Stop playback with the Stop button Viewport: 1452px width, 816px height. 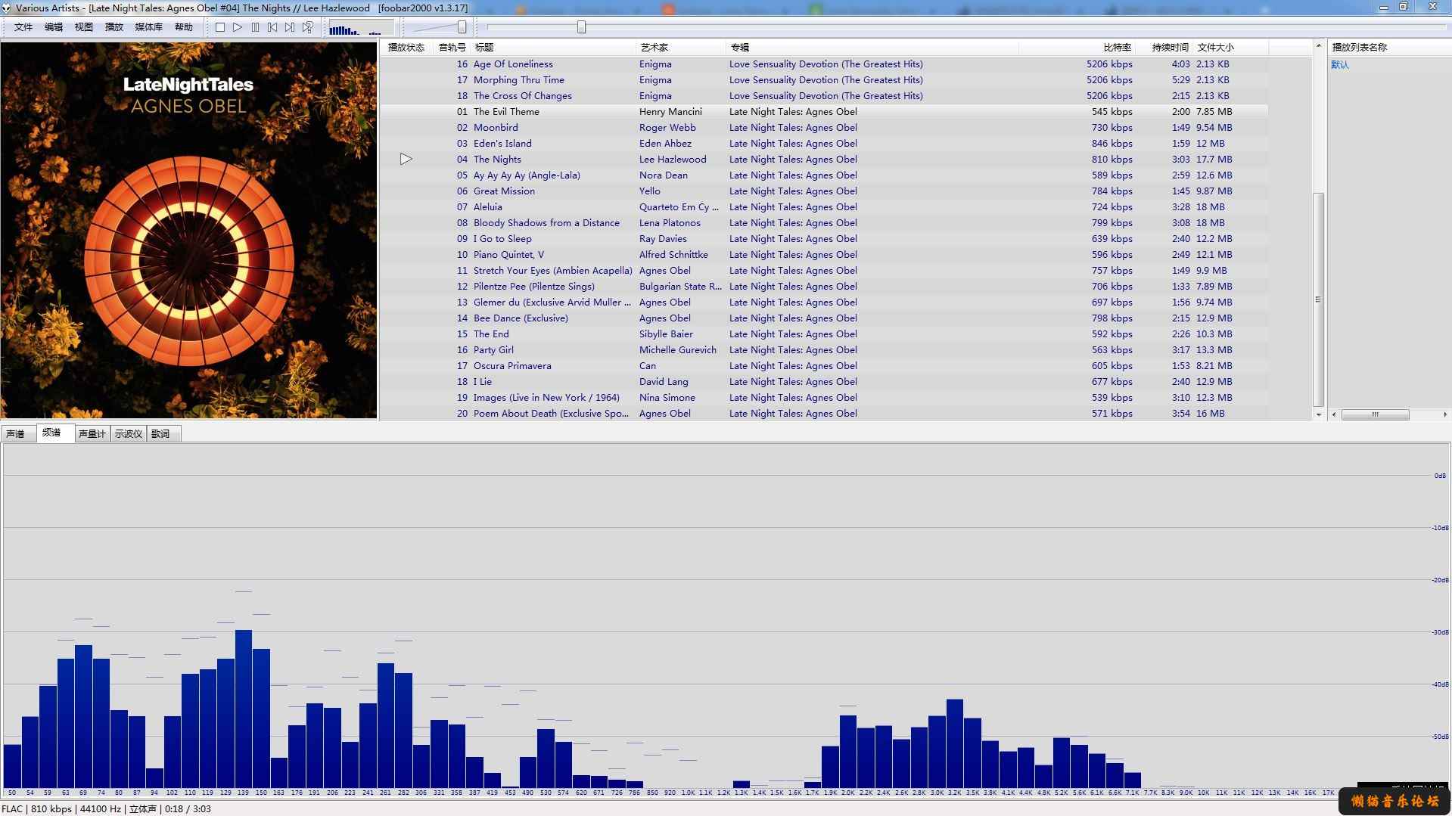point(219,27)
